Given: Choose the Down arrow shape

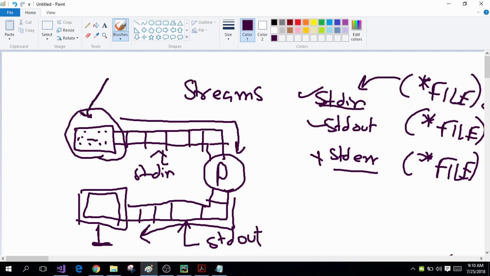Looking at the screenshot, I should pyautogui.click(x=137, y=37).
